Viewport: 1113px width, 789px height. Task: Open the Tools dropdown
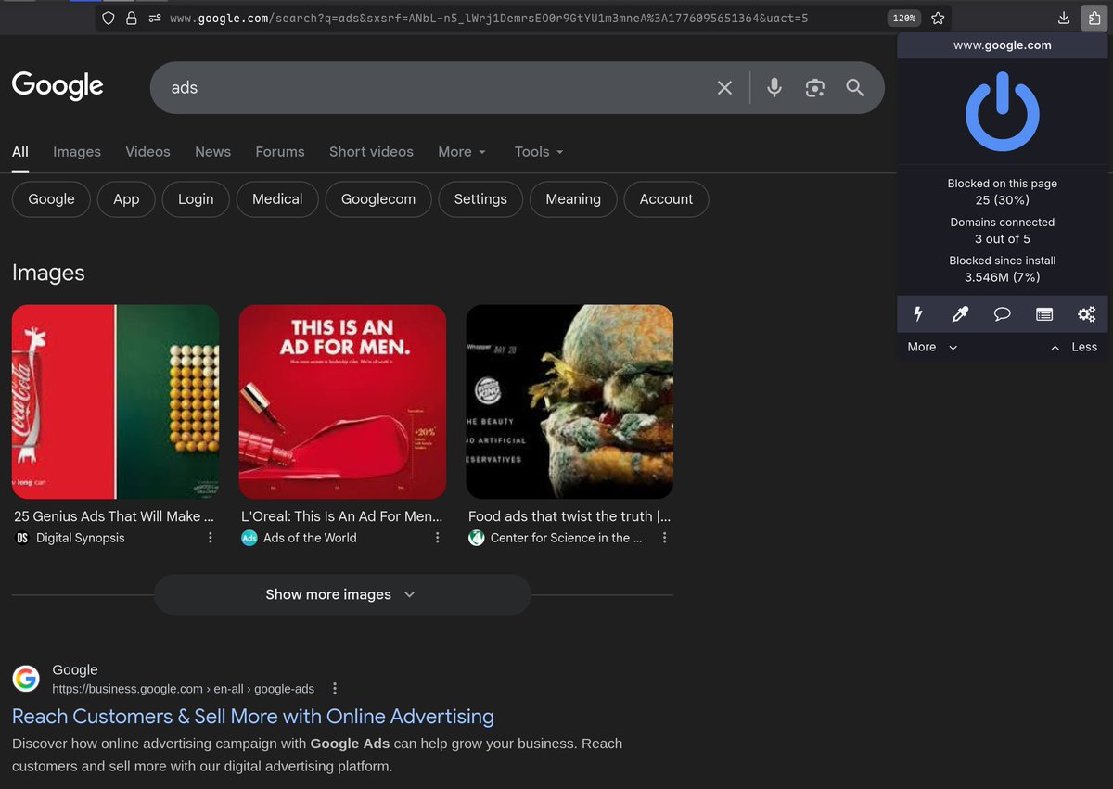point(539,152)
